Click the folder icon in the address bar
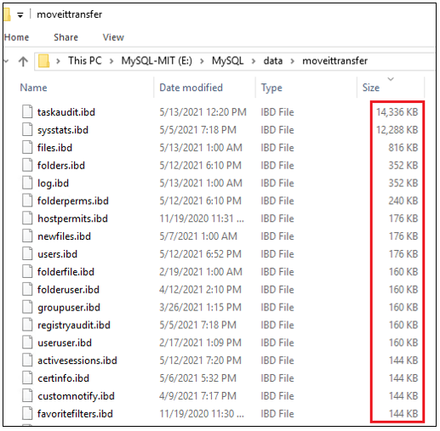Viewport: 440px width, 431px height. coord(43,61)
